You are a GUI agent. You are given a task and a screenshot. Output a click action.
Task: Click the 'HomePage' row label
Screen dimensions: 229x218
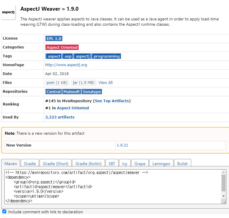pos(13,65)
